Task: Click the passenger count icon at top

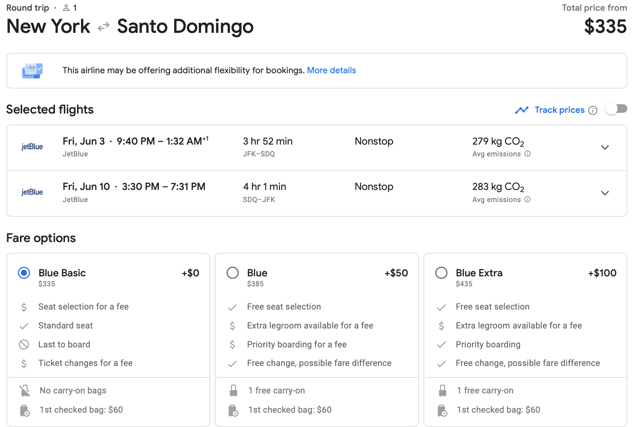Action: 66,8
